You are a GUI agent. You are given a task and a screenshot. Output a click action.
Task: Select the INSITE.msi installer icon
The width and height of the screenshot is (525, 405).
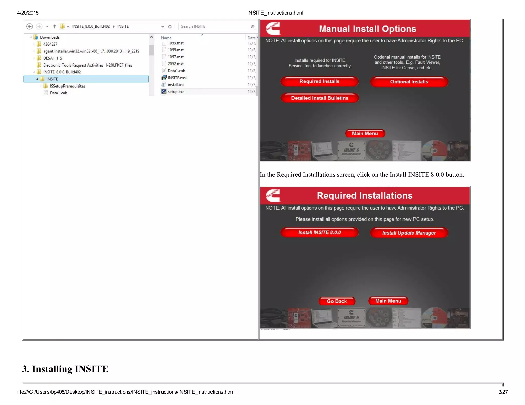click(x=164, y=78)
